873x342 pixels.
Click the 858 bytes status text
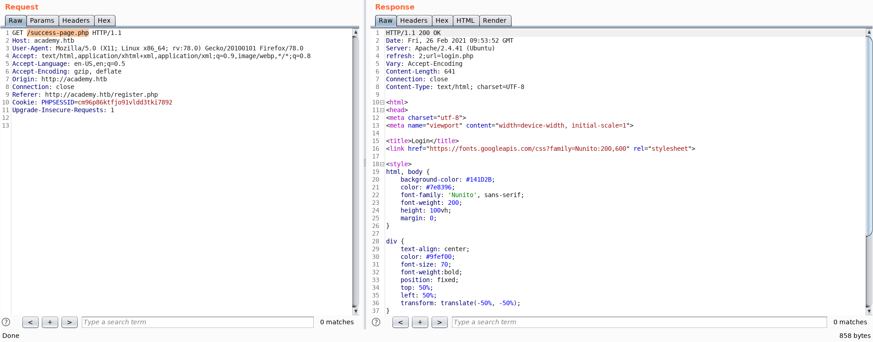[x=855, y=336]
